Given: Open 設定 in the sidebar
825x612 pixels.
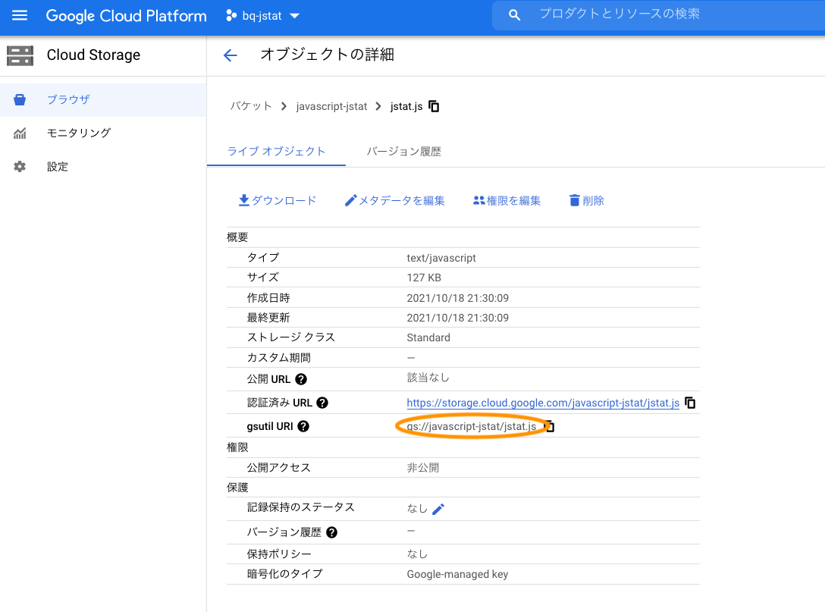Looking at the screenshot, I should tap(103, 167).
